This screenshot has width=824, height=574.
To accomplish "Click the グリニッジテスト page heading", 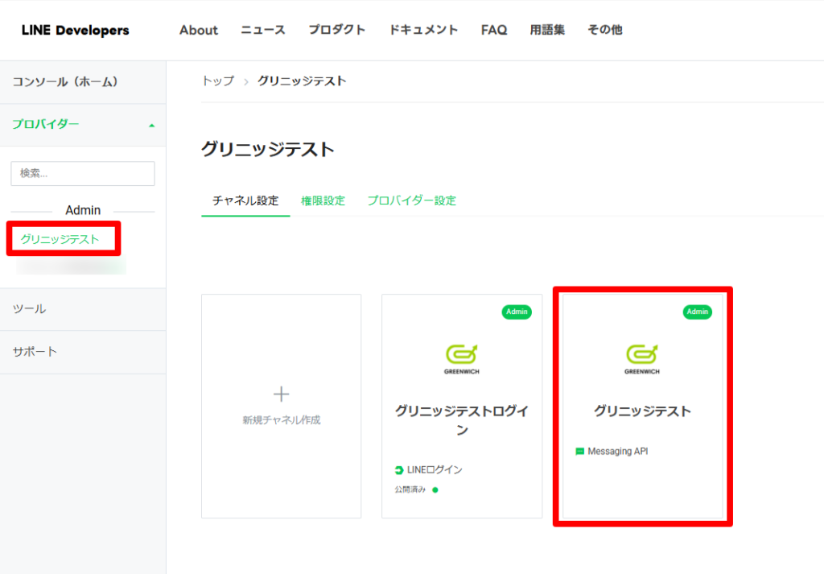I will [x=268, y=149].
